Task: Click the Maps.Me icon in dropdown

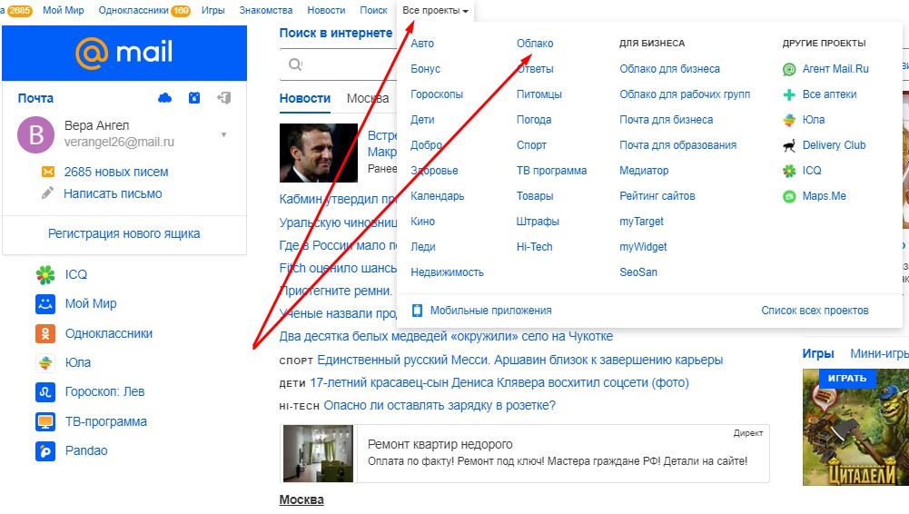Action: pos(789,196)
